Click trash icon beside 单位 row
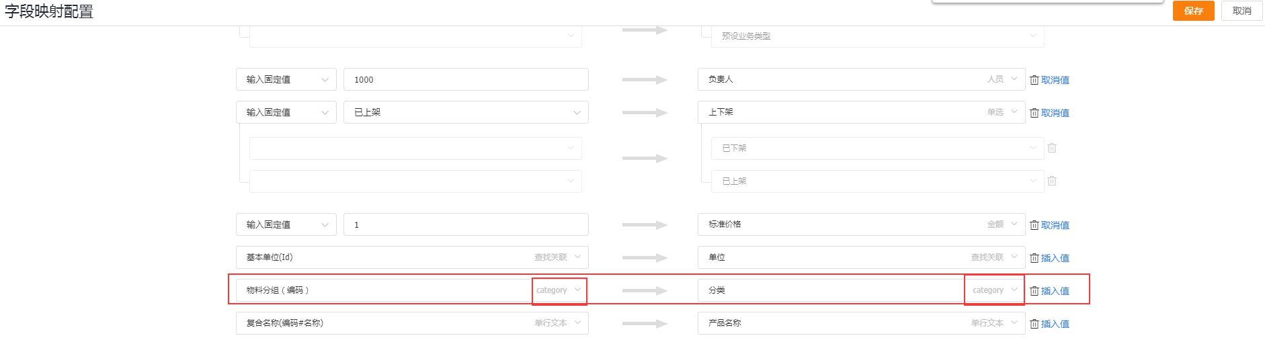This screenshot has height=340, width=1265. (x=1034, y=258)
